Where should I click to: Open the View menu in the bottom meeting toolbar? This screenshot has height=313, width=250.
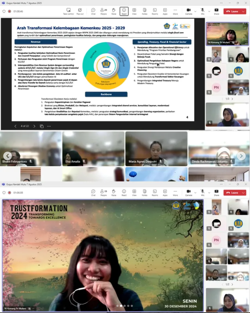coord(134,193)
